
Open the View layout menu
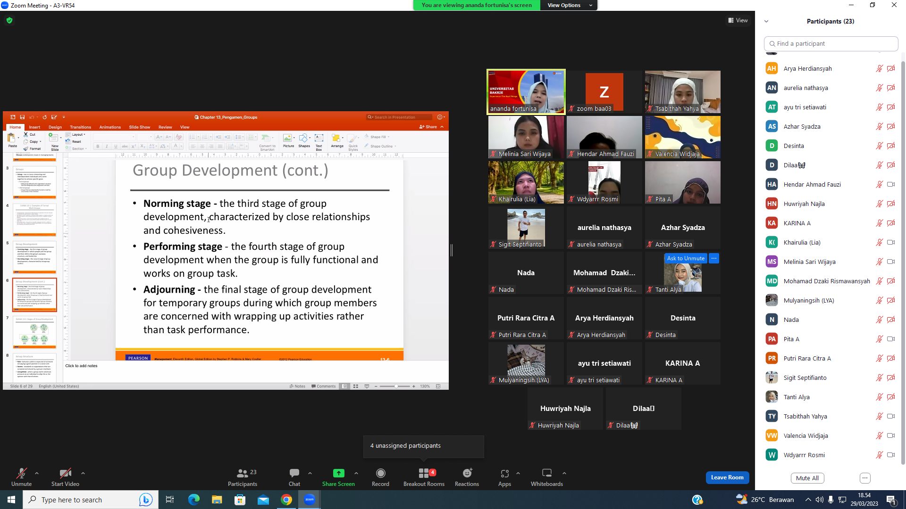pos(738,20)
